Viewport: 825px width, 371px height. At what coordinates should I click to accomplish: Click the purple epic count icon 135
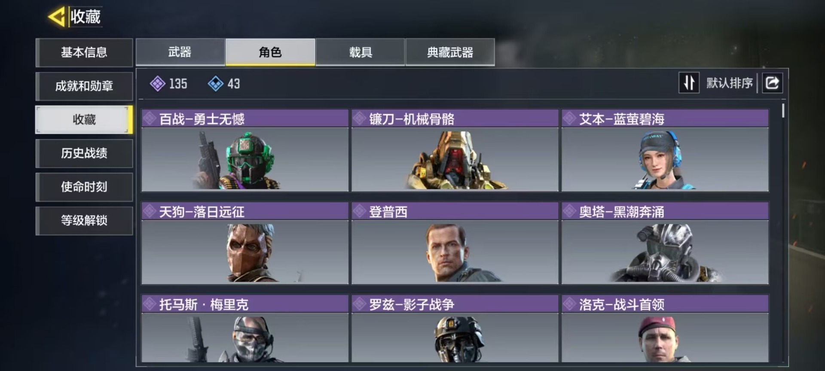pyautogui.click(x=158, y=83)
